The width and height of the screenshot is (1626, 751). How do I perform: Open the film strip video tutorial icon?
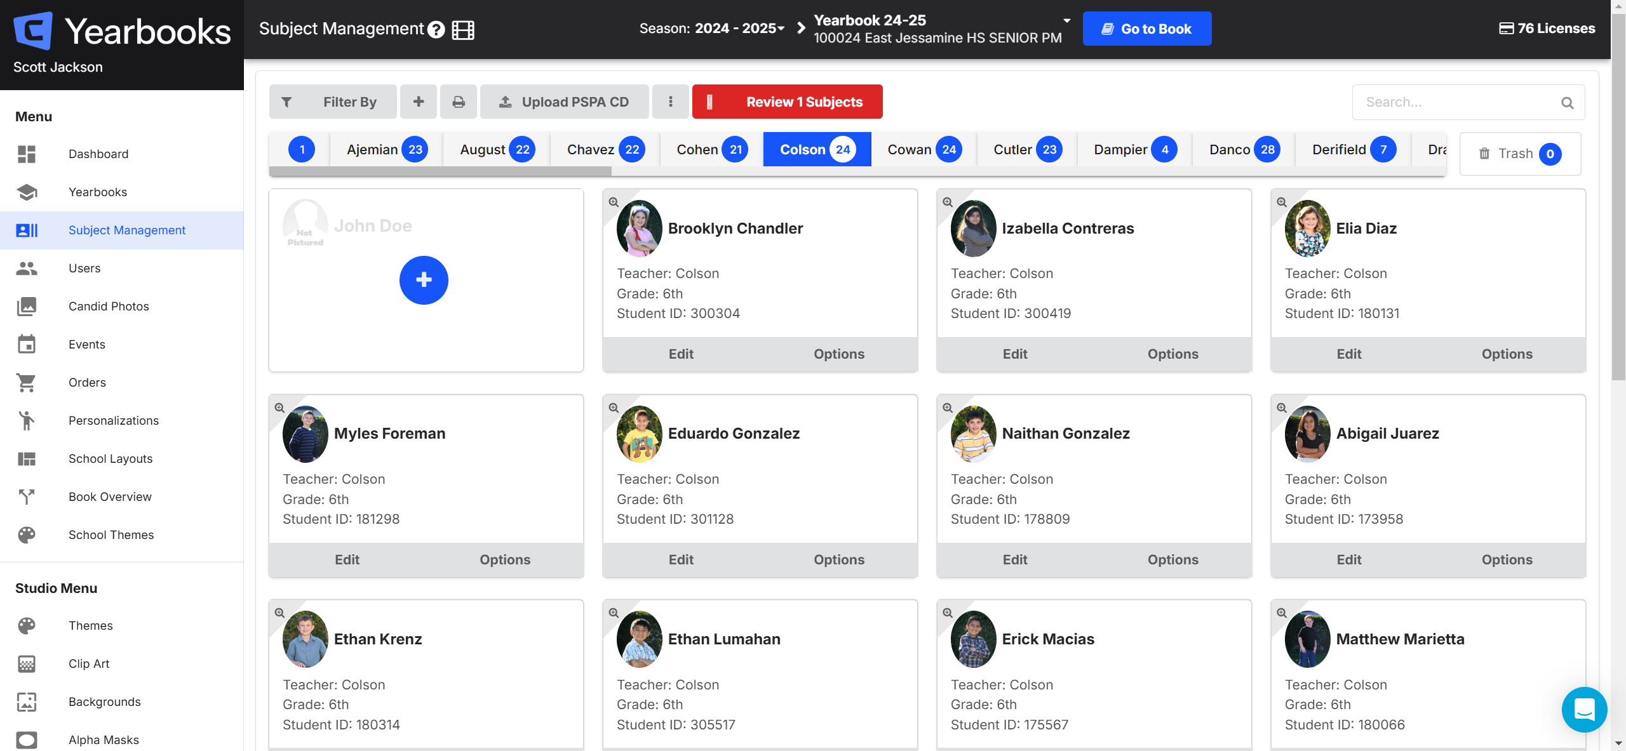(x=463, y=29)
